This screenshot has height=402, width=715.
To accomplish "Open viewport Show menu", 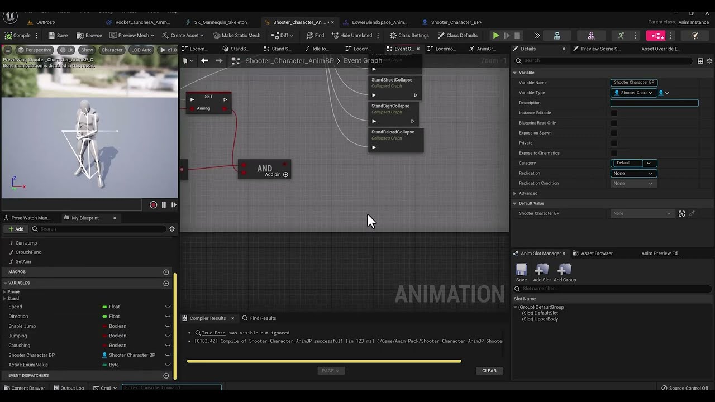I will 87,50.
